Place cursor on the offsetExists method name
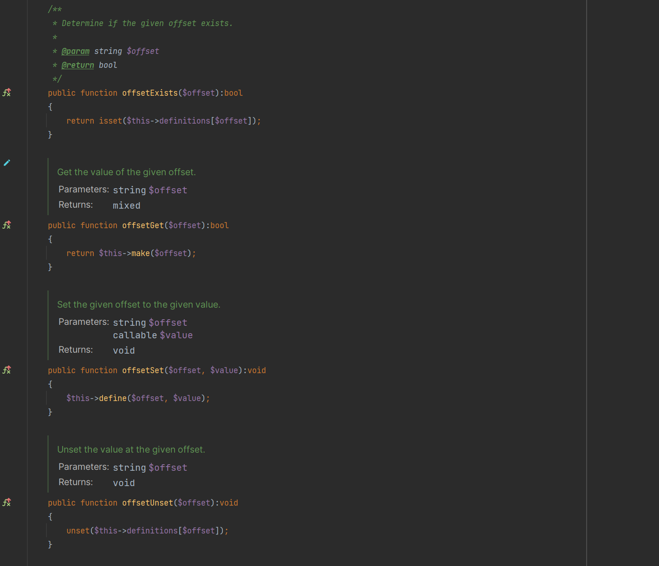659x566 pixels. click(149, 92)
